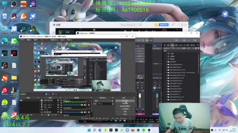Open the Xunlei hamburger menu icon
The width and height of the screenshot is (238, 133).
[x=173, y=25]
